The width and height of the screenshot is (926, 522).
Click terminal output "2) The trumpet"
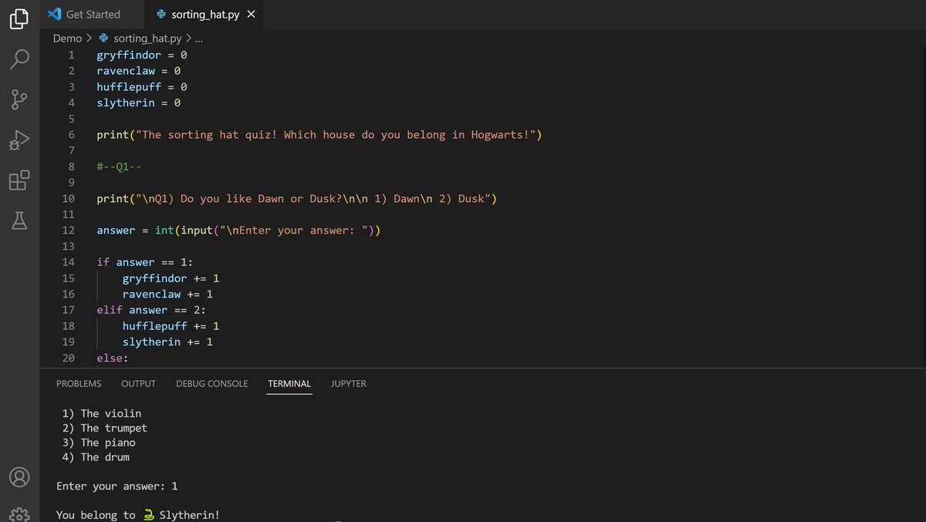(105, 428)
